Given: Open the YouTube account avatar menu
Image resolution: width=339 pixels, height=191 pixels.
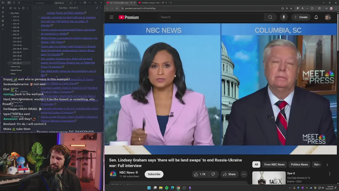Looking at the screenshot, I should (x=328, y=17).
